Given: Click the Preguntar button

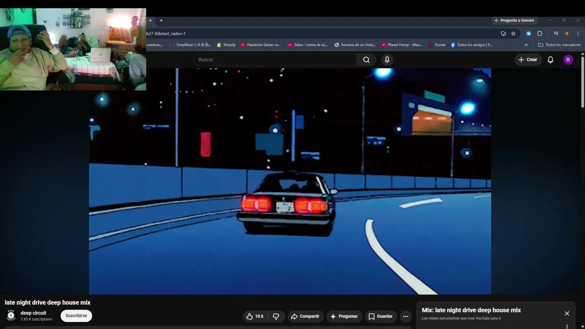Looking at the screenshot, I should pyautogui.click(x=344, y=316).
